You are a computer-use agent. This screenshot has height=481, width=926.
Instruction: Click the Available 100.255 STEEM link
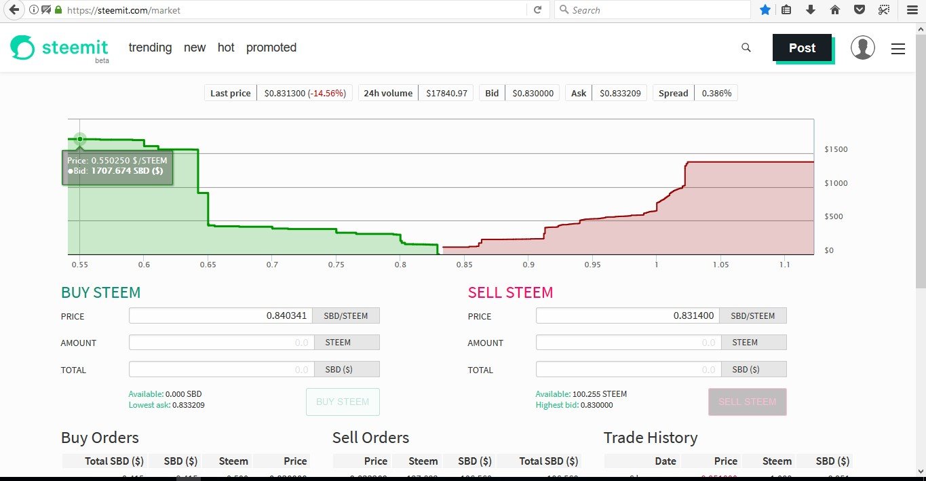tap(581, 393)
